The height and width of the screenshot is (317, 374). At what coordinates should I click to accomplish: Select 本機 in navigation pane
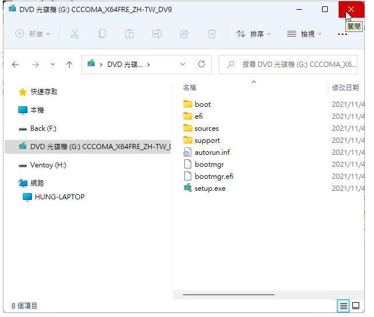click(x=37, y=110)
